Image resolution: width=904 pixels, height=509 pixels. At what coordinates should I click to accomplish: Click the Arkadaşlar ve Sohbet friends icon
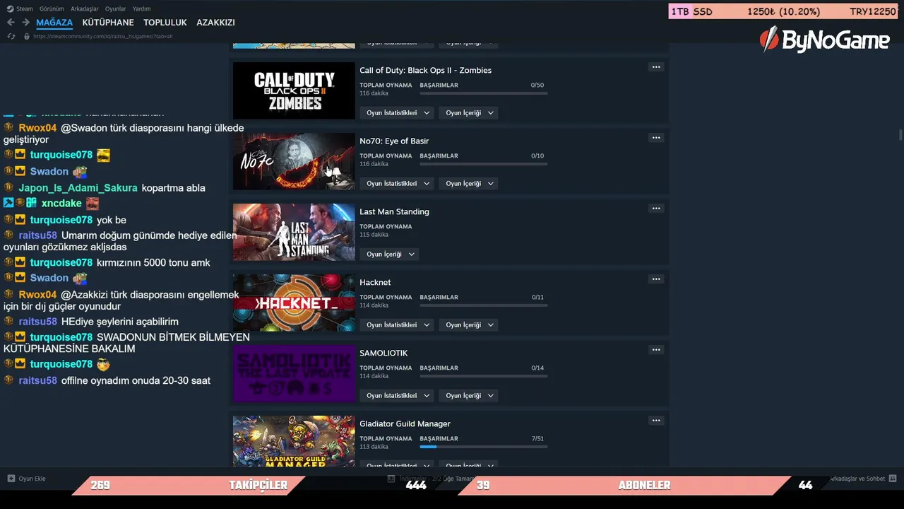point(893,479)
